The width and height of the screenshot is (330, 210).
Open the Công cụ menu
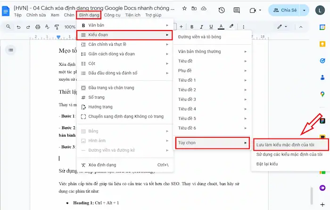coord(112,15)
